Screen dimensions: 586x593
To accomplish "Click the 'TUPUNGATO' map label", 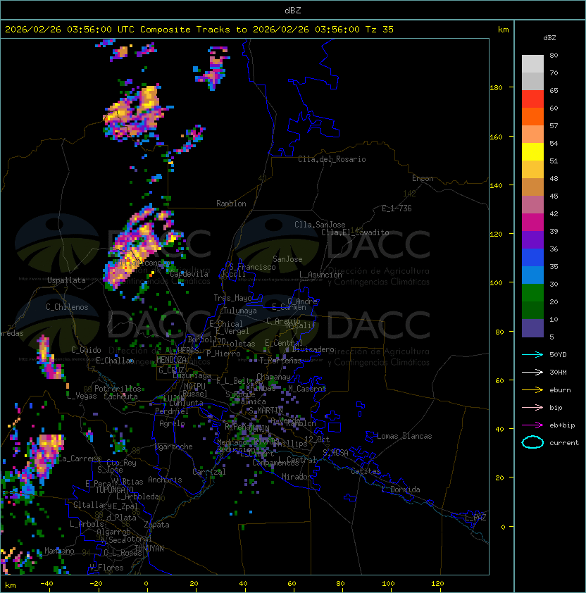I will click(x=114, y=489).
